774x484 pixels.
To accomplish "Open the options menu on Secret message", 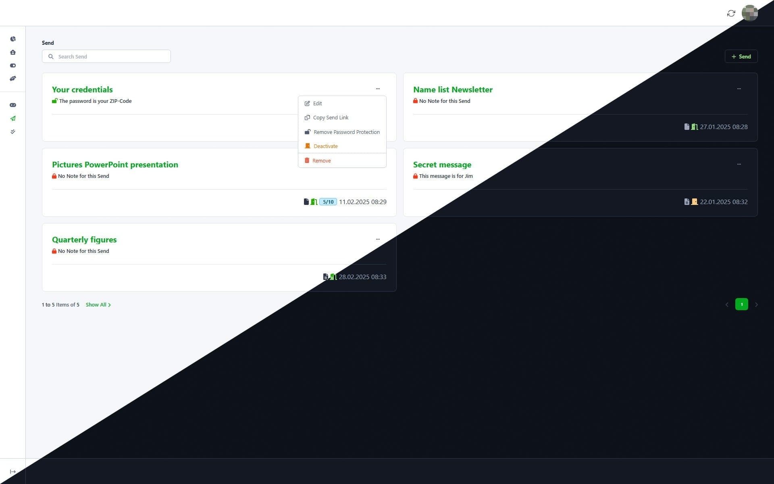I will (x=739, y=164).
